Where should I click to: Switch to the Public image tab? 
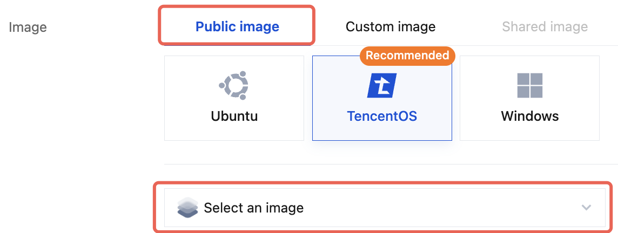click(237, 26)
